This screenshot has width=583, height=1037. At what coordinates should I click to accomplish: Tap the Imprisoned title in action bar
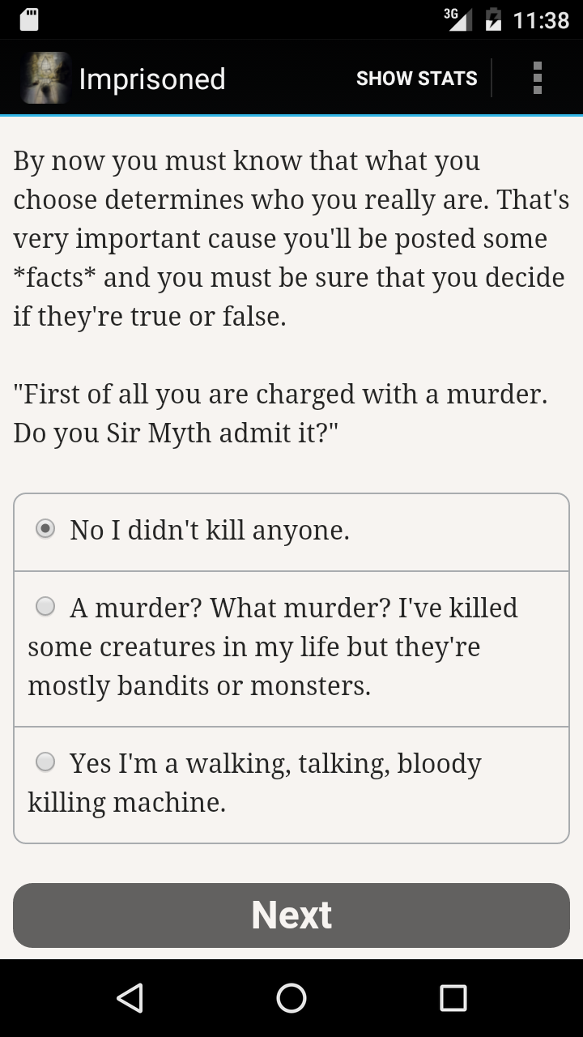[x=152, y=79]
